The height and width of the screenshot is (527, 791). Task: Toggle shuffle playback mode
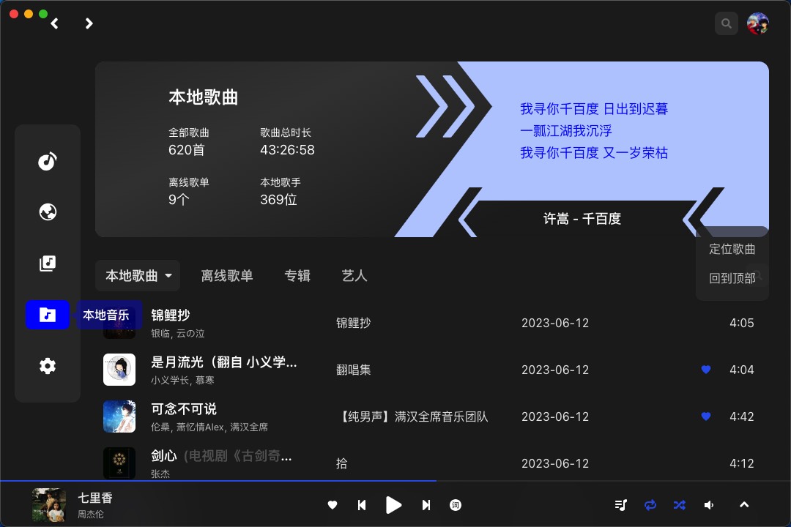pyautogui.click(x=679, y=505)
